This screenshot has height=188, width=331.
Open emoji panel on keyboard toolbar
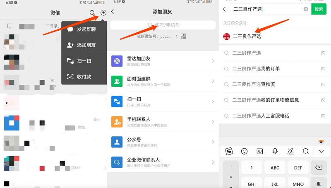point(244,151)
